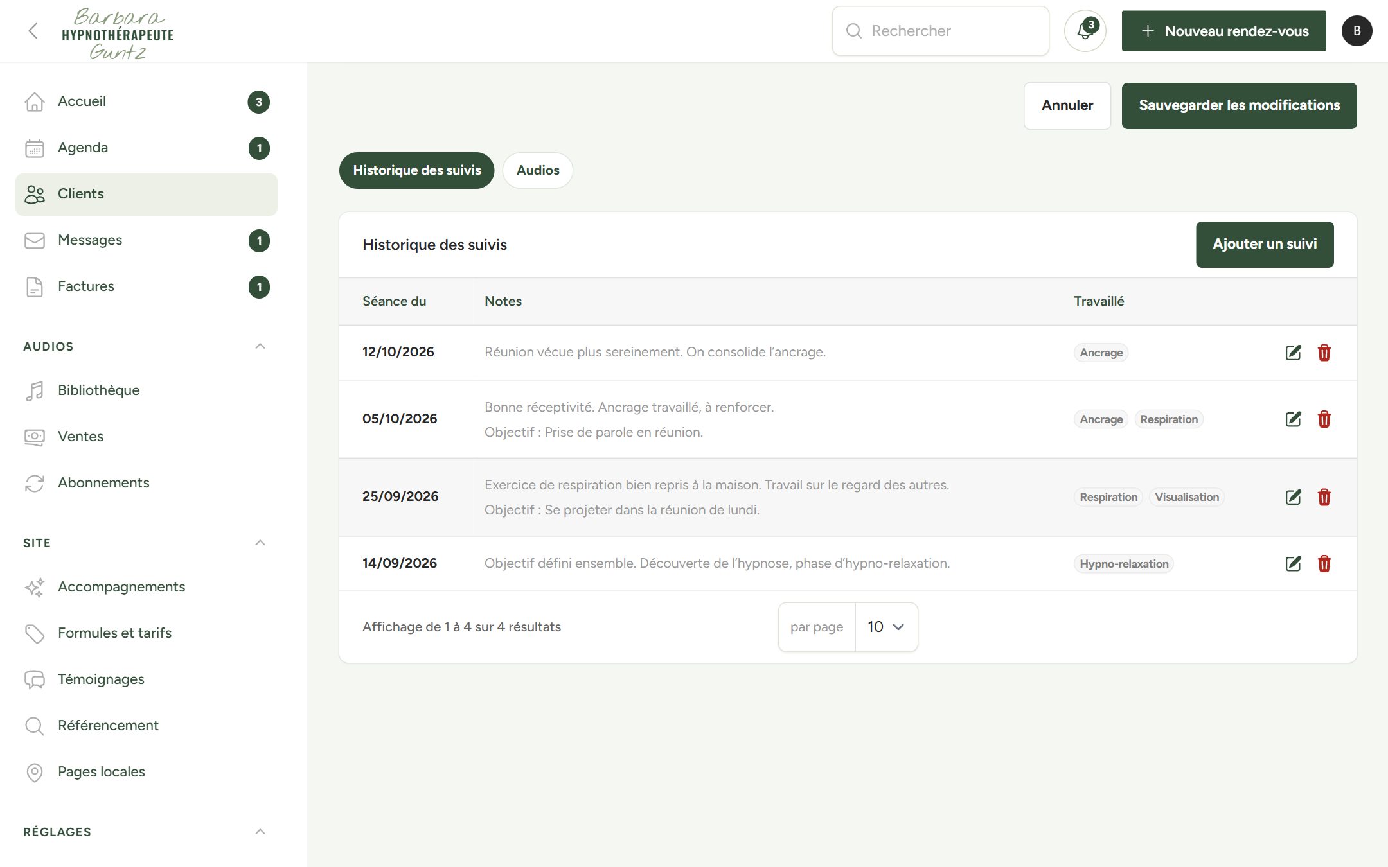Click the Respiration tag in 05/10/2026 row

tap(1169, 419)
